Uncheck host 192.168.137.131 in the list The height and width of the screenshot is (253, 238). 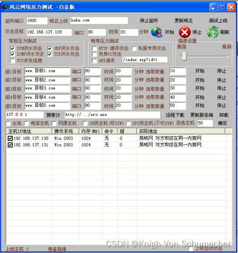[10, 145]
